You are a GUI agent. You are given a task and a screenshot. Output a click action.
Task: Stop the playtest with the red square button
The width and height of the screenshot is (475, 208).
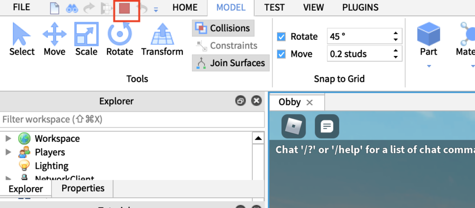124,9
